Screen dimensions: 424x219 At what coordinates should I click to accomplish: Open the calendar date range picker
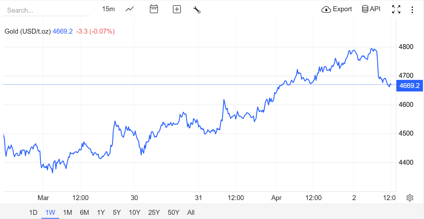click(x=154, y=9)
